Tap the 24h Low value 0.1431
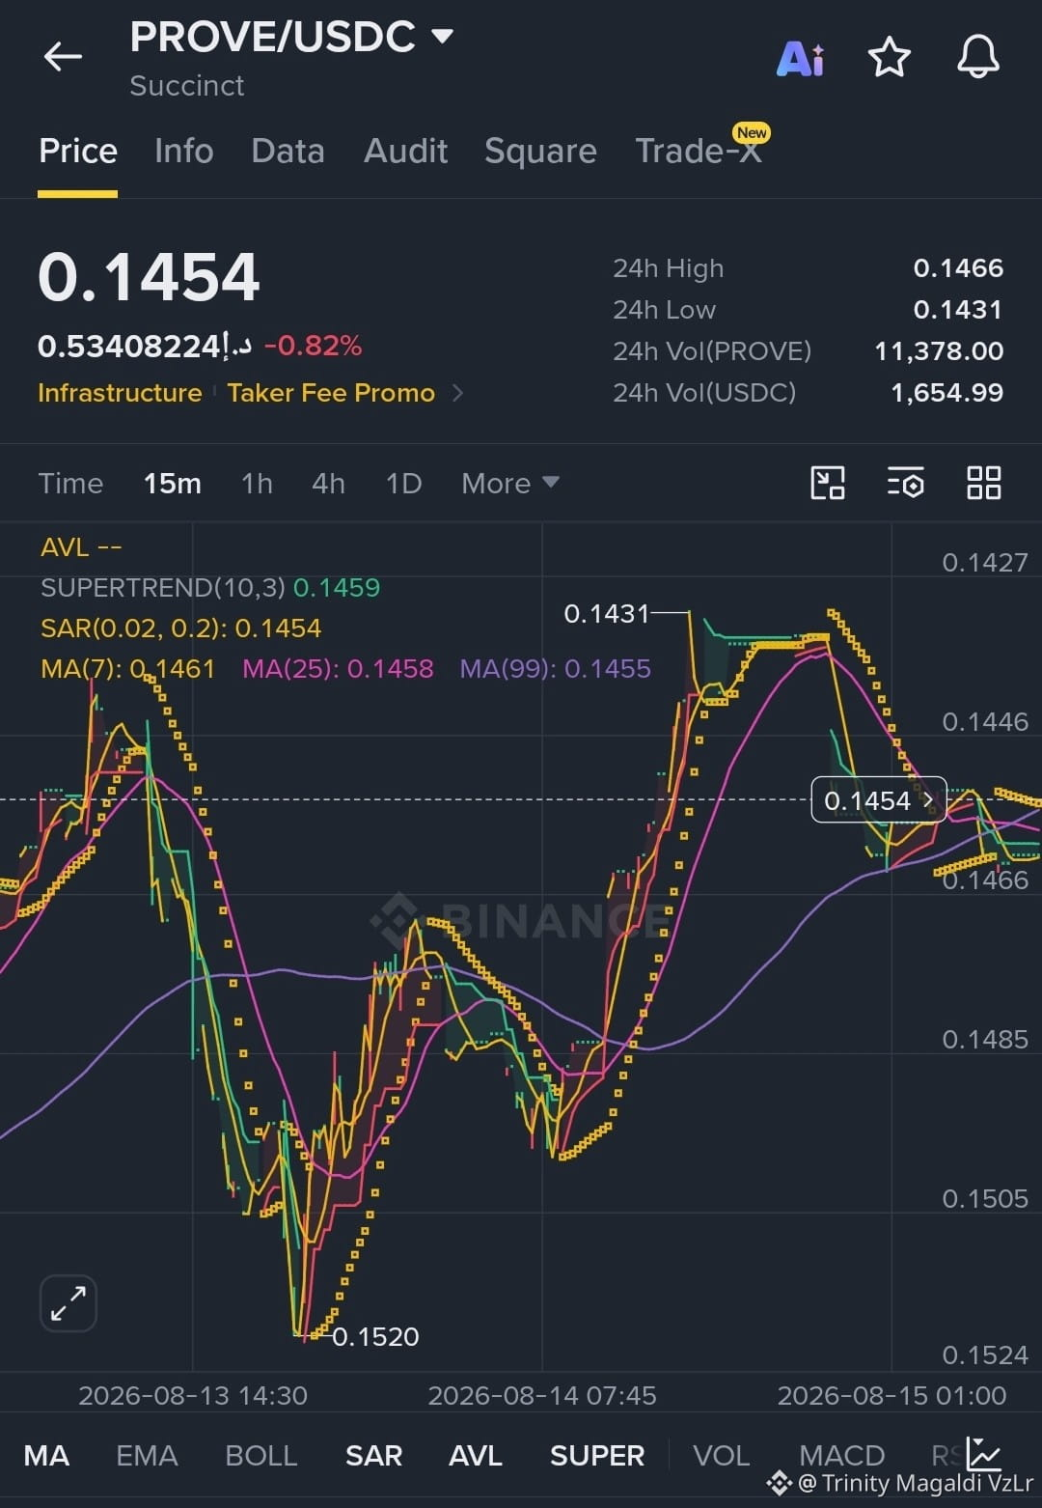This screenshot has width=1042, height=1508. (958, 309)
